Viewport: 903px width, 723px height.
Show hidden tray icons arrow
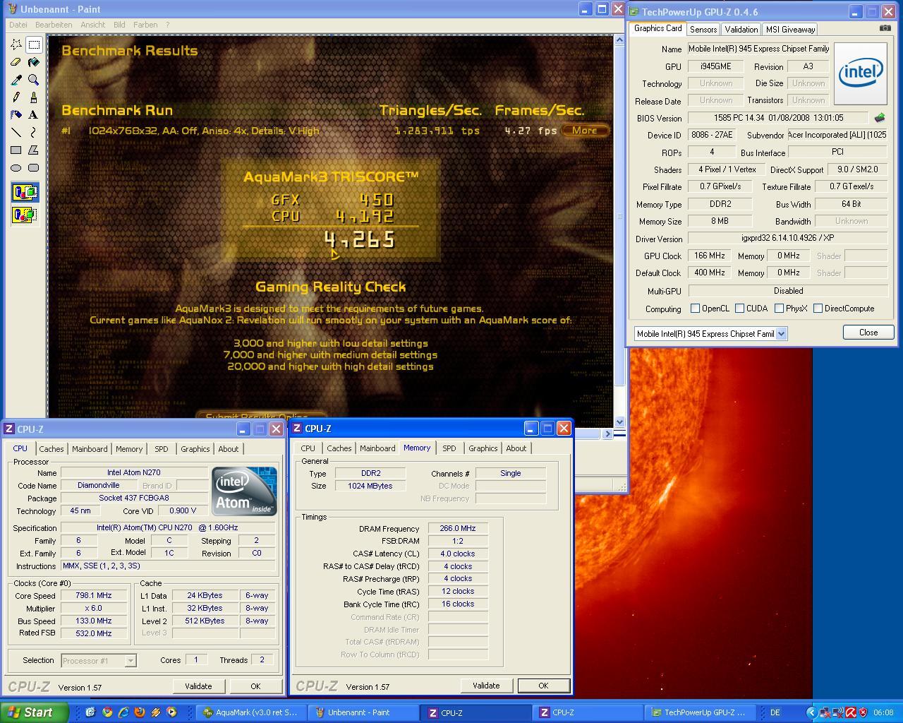click(x=811, y=712)
